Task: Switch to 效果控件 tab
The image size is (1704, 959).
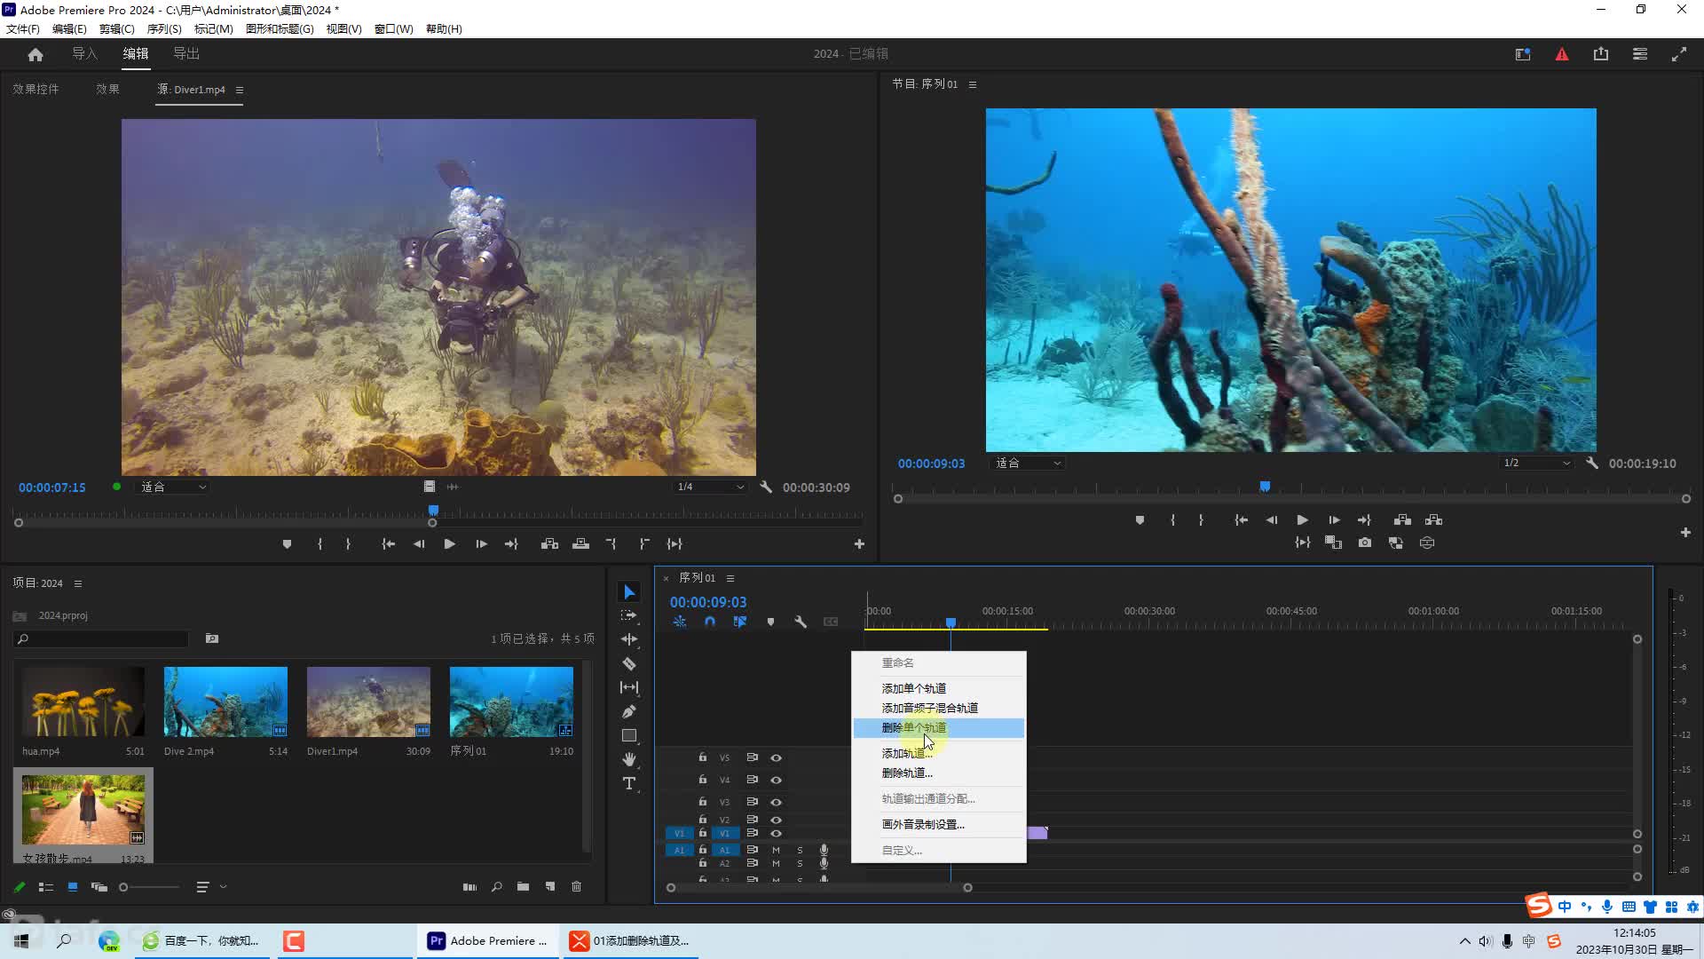Action: (35, 89)
